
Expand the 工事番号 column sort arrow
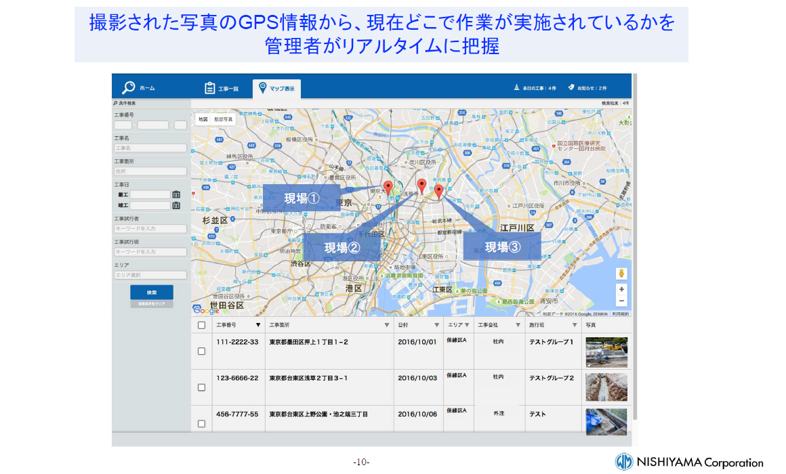[x=257, y=325]
